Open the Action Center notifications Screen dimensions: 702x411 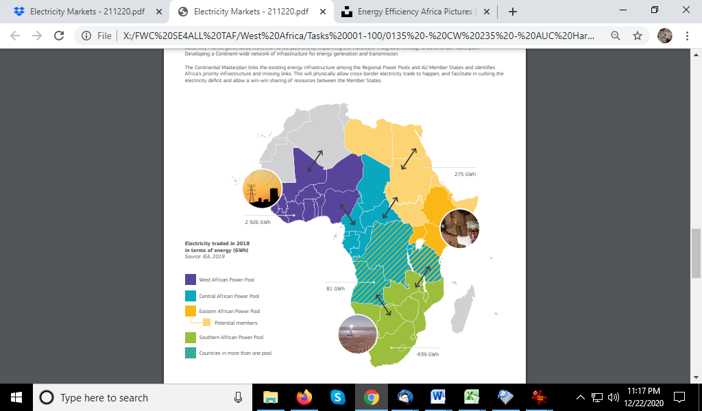[679, 397]
